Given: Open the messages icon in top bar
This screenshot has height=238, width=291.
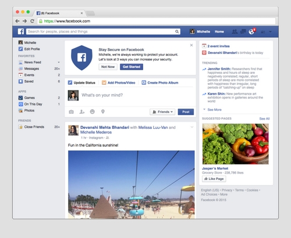Looking at the screenshot, I should (243, 31).
